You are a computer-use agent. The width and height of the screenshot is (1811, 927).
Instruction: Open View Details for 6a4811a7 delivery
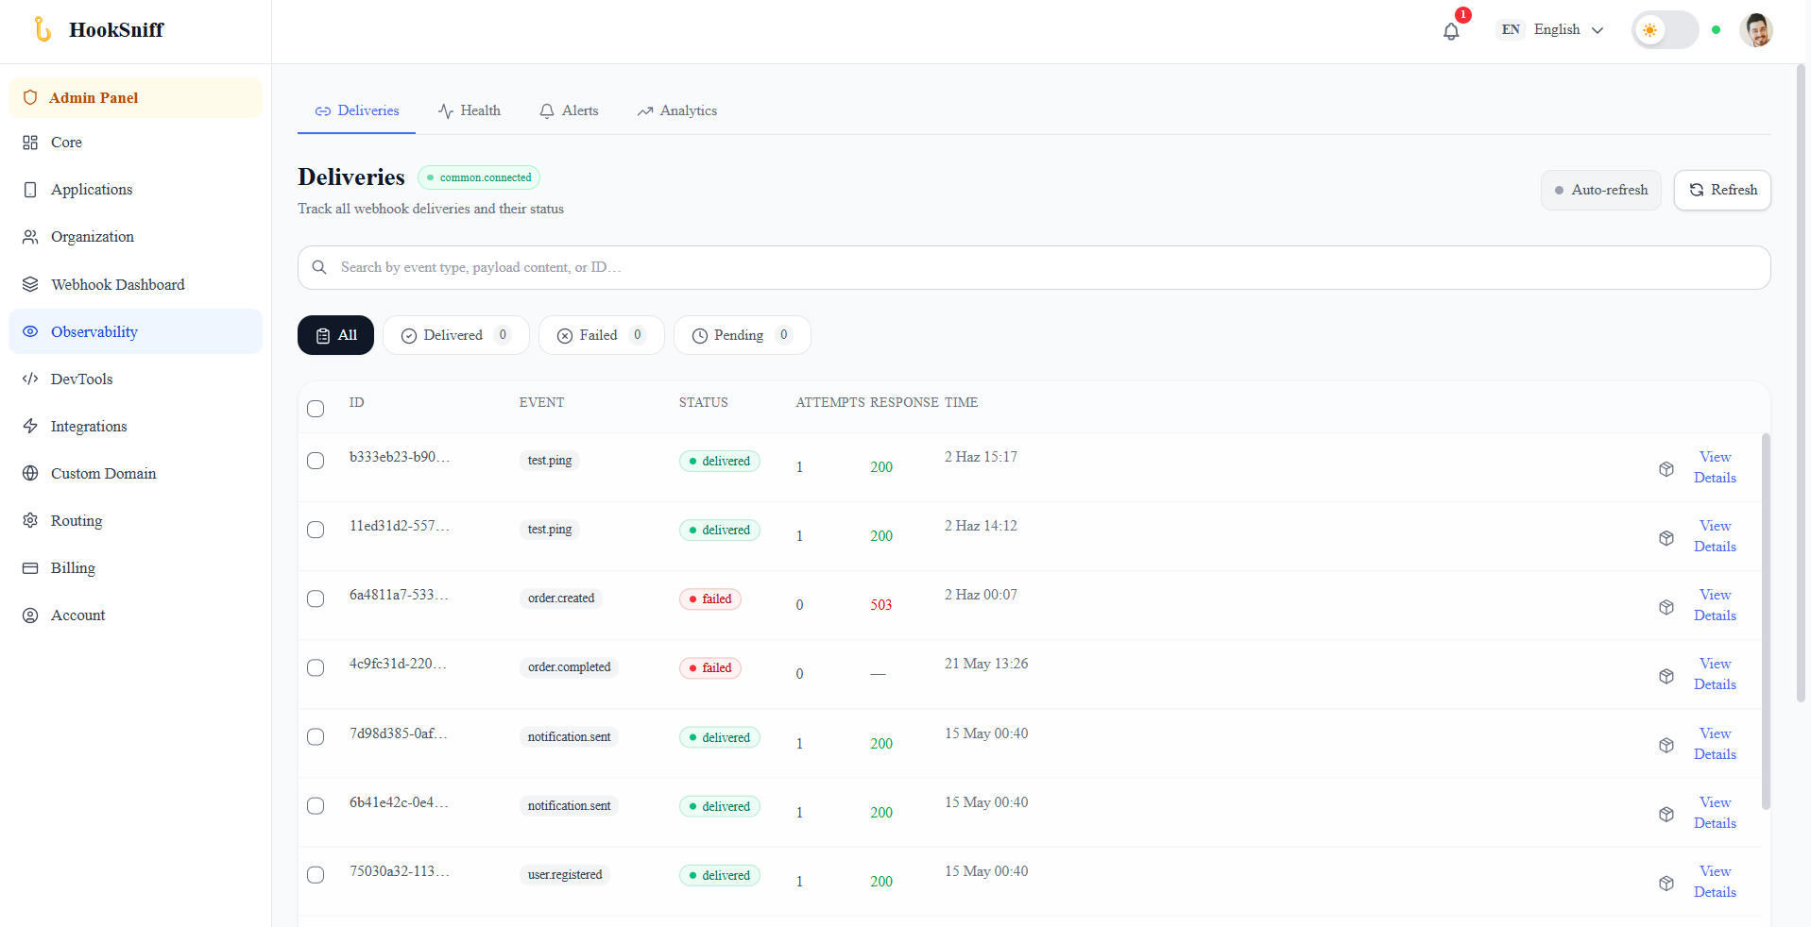coord(1715,605)
